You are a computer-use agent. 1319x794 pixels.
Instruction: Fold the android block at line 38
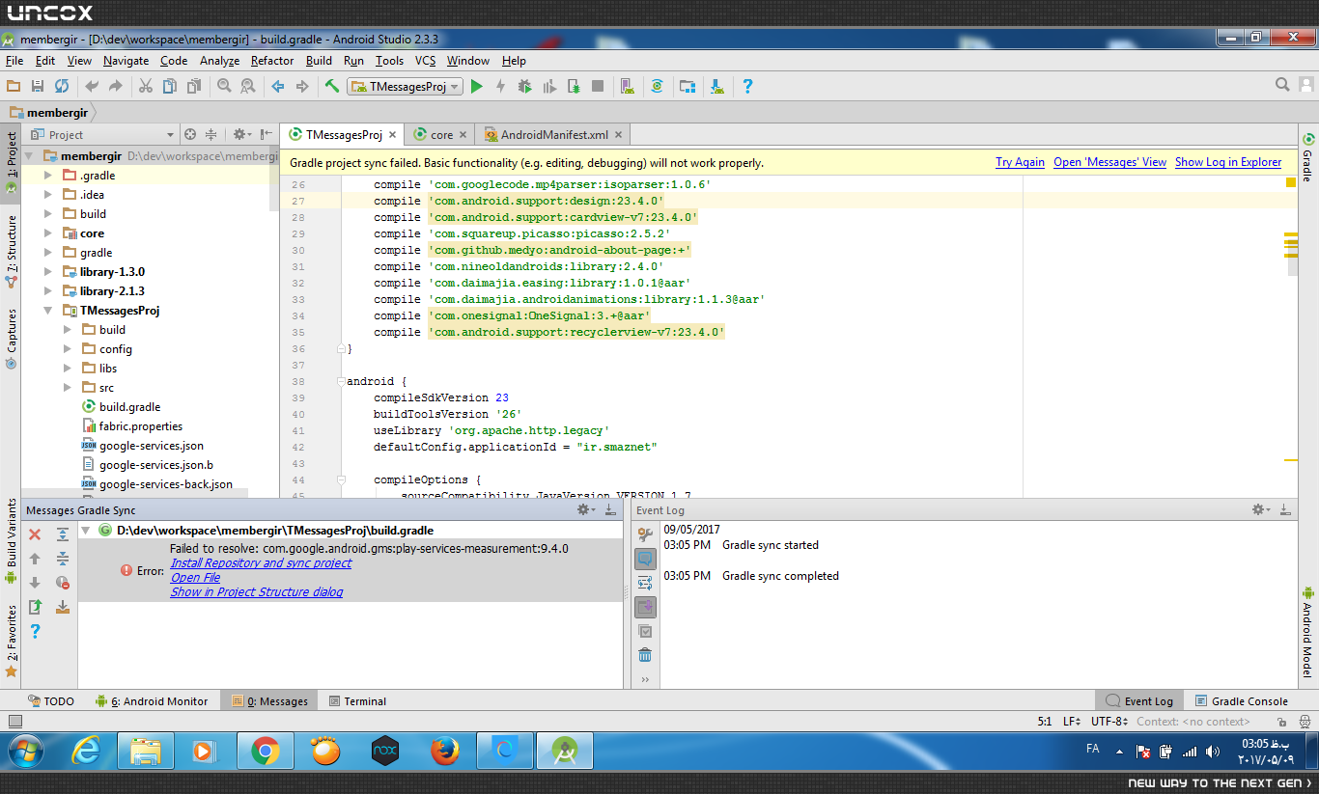click(x=341, y=381)
